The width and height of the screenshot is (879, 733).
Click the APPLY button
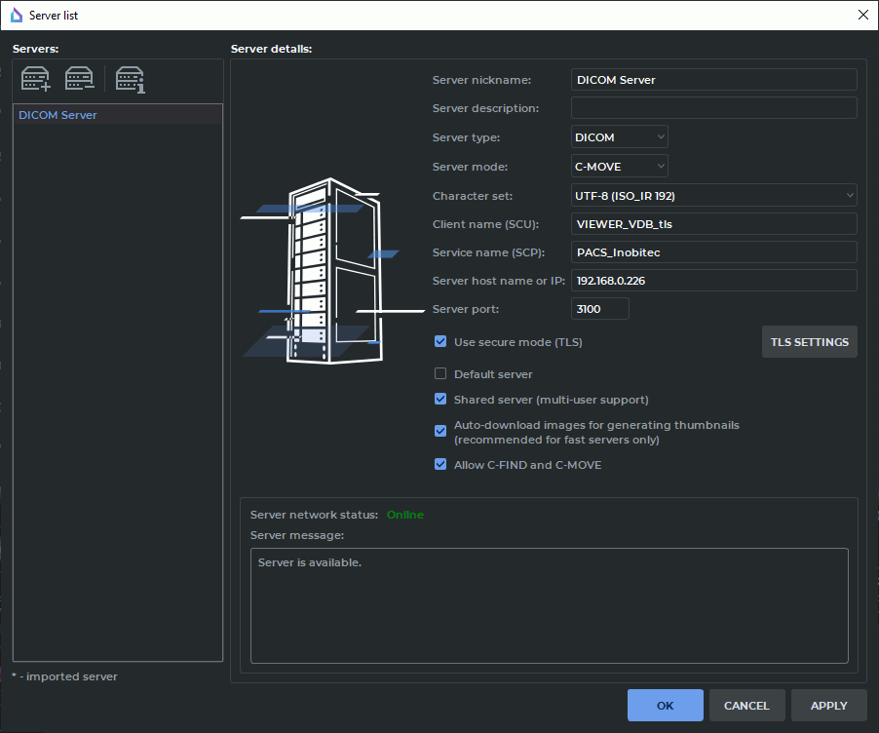click(x=828, y=706)
